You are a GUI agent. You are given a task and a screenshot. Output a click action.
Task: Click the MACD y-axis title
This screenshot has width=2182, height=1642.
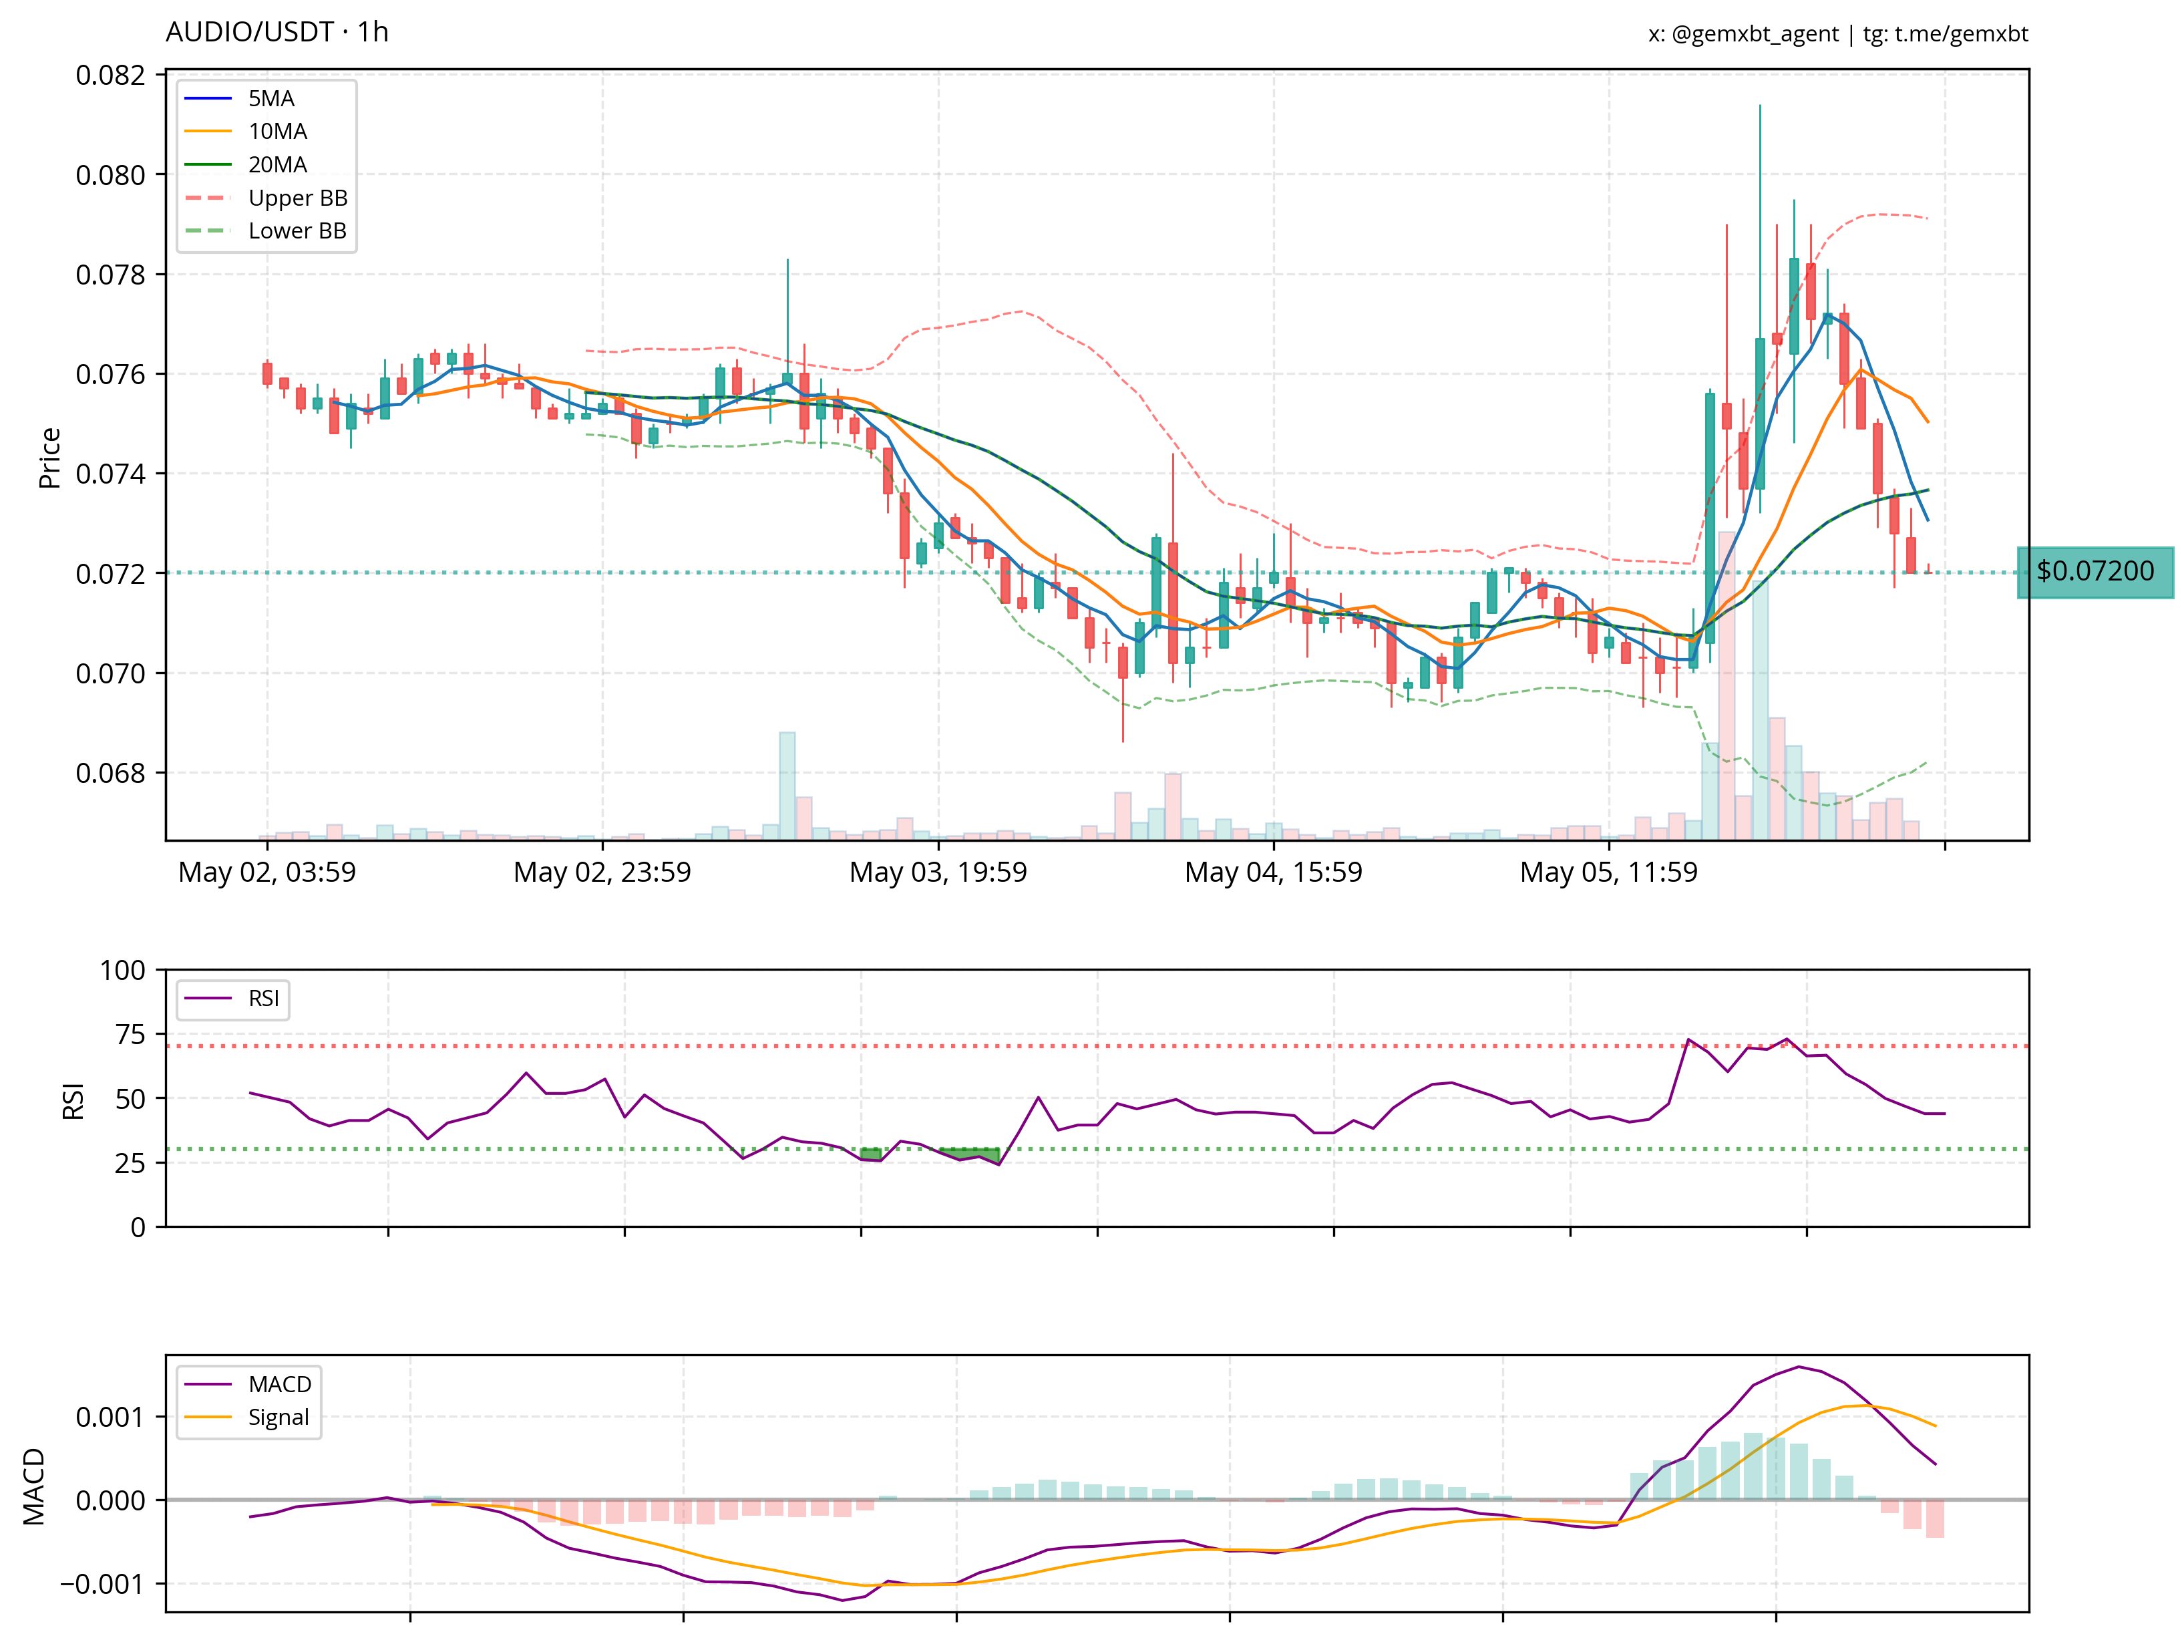coord(35,1486)
